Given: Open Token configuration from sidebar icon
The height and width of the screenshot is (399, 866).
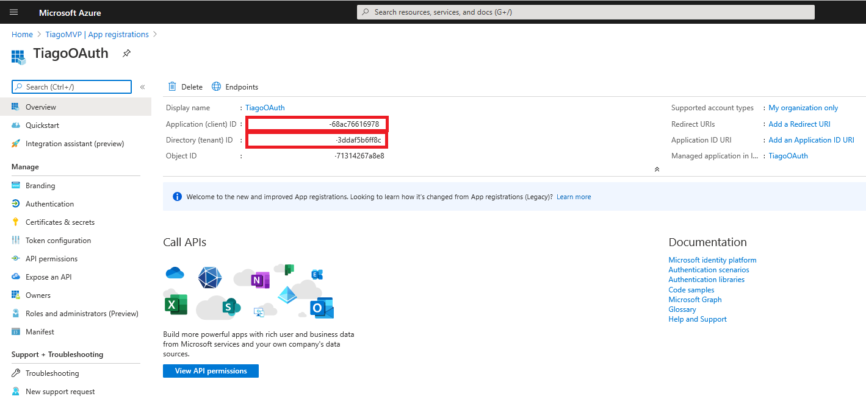Looking at the screenshot, I should click(16, 241).
